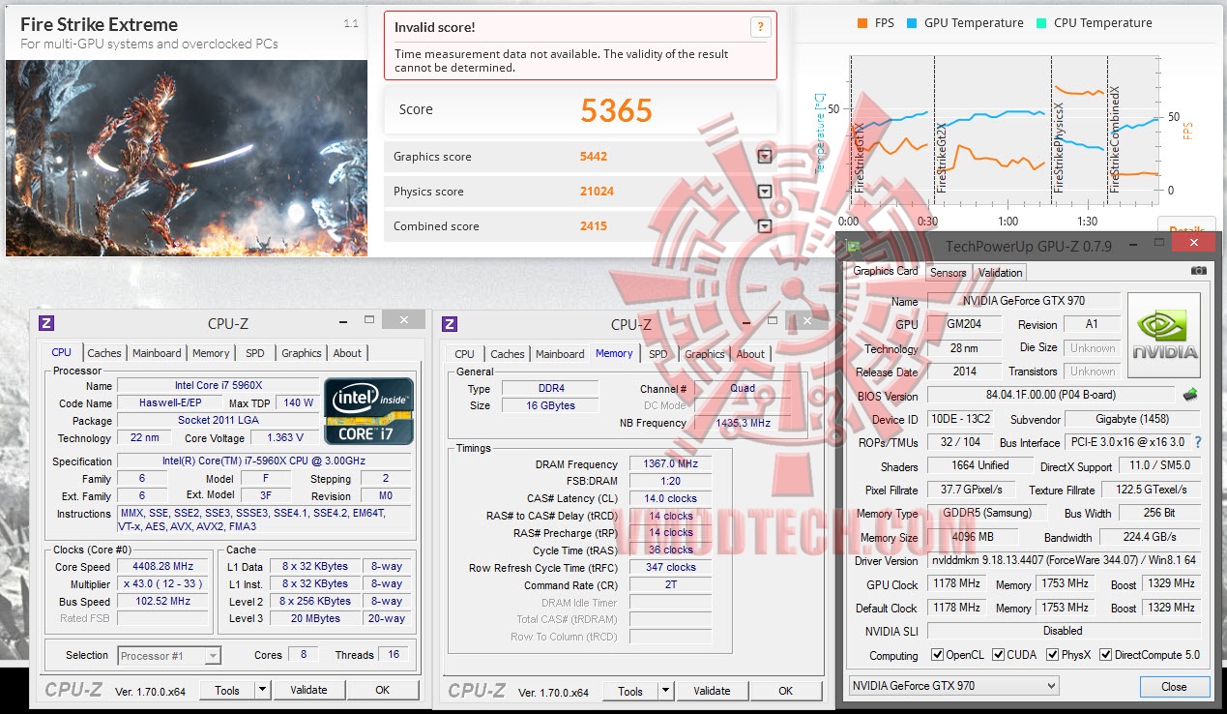1227x714 pixels.
Task: Click the Close button in GPU-Z
Action: coord(1174,686)
